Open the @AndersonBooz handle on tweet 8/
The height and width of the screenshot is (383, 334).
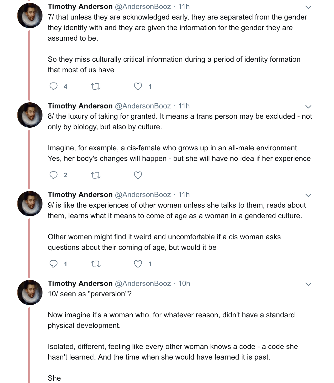point(143,106)
